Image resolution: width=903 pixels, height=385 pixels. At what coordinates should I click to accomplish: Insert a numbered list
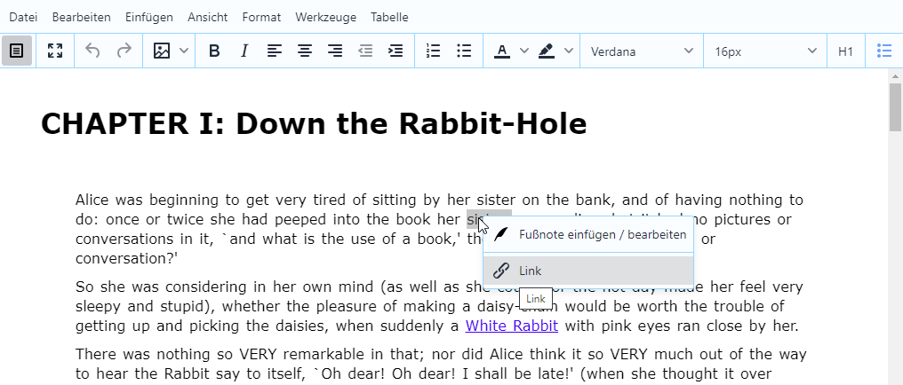434,51
